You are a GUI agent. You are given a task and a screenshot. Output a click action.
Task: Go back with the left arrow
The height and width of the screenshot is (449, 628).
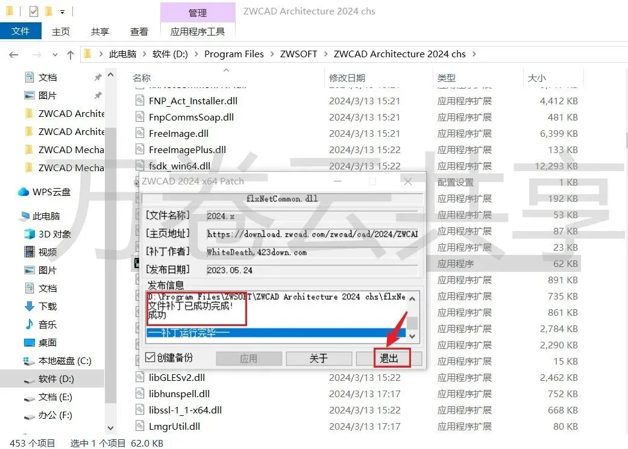pos(14,54)
